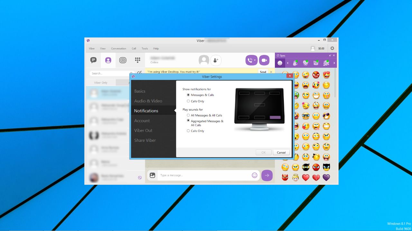Click the contact avatar in chat header

pyautogui.click(x=204, y=60)
